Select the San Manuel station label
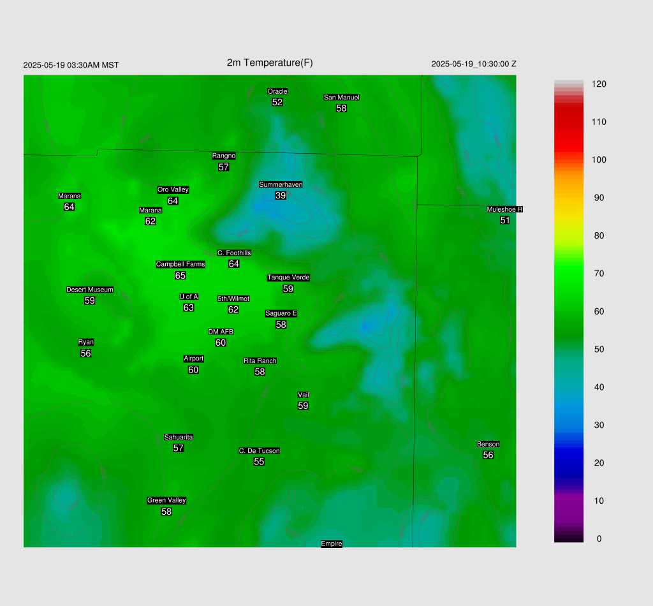 342,98
